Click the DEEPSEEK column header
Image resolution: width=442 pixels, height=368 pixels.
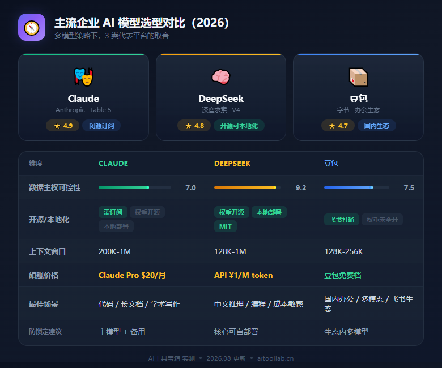point(232,163)
